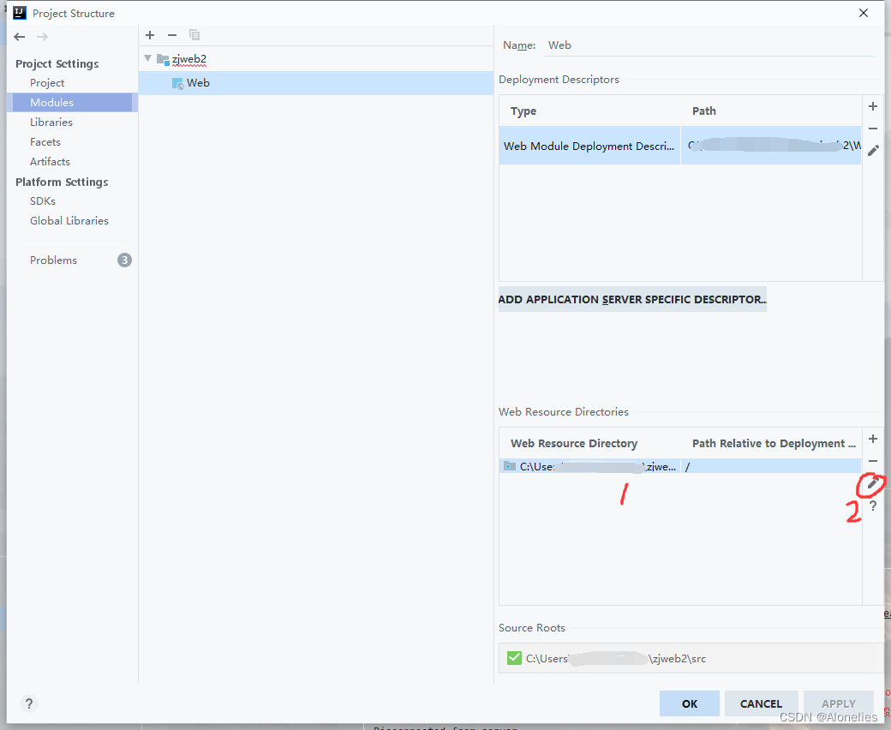Open help for web resource directories
The image size is (891, 730).
click(873, 506)
